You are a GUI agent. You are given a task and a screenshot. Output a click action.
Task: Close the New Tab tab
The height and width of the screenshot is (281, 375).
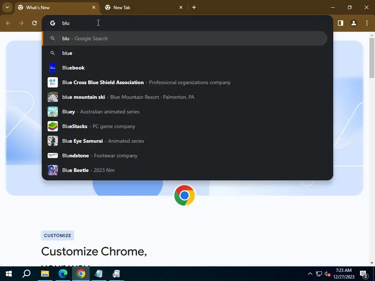coord(181,7)
